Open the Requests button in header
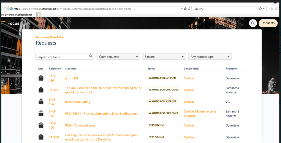This screenshot has height=143, width=281. click(x=268, y=23)
